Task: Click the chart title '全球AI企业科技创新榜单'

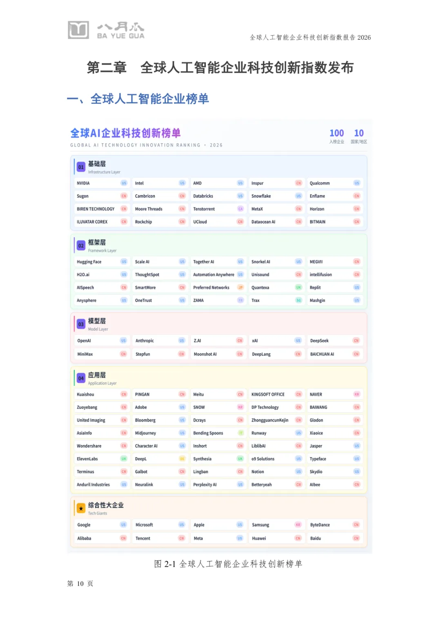Action: click(125, 133)
